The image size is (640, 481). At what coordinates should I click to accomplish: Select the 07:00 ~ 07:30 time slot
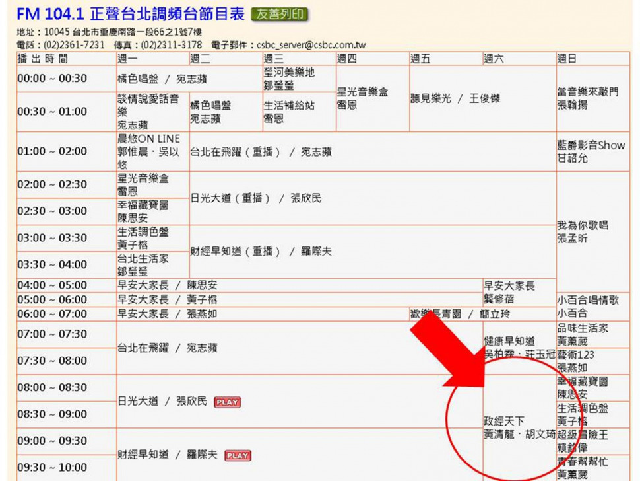tap(67, 334)
